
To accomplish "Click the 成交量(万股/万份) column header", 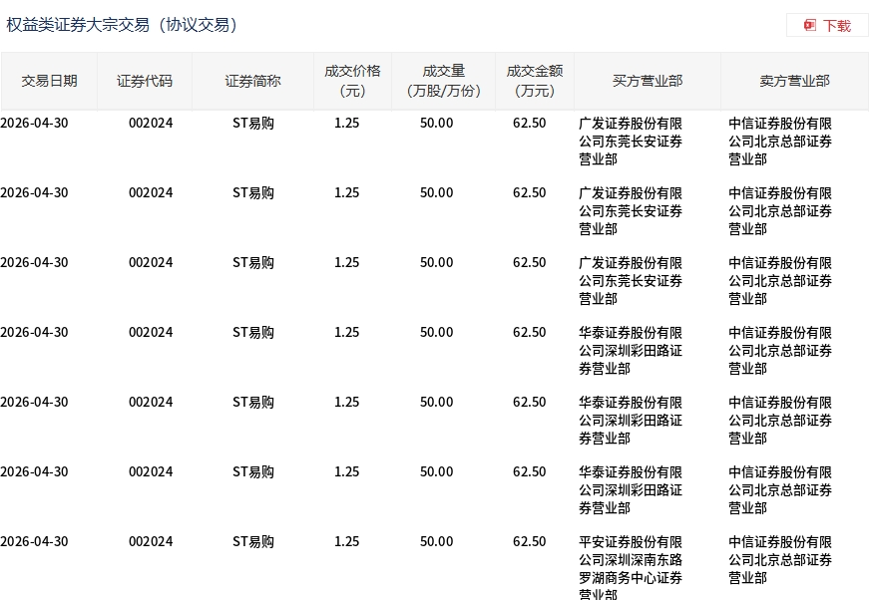I will [444, 81].
